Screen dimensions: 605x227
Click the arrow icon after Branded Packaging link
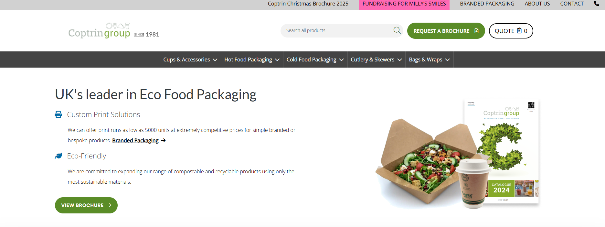click(x=164, y=140)
